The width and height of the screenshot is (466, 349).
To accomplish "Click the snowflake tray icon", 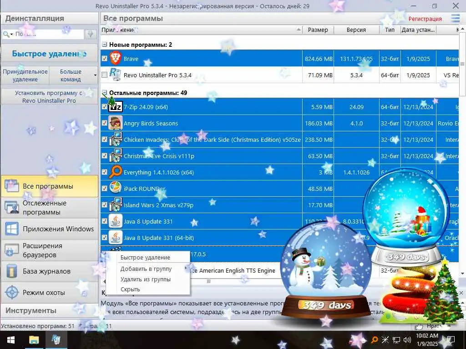I will point(385,340).
